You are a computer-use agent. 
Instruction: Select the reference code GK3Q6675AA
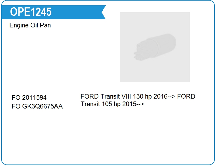pos(42,106)
